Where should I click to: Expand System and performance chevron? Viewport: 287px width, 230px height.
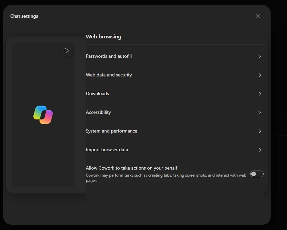coord(260,131)
